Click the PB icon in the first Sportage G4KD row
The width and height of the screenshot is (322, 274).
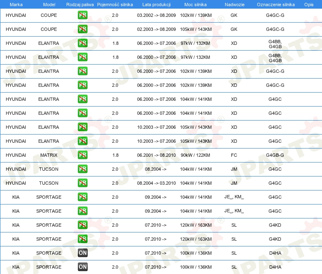(82, 225)
